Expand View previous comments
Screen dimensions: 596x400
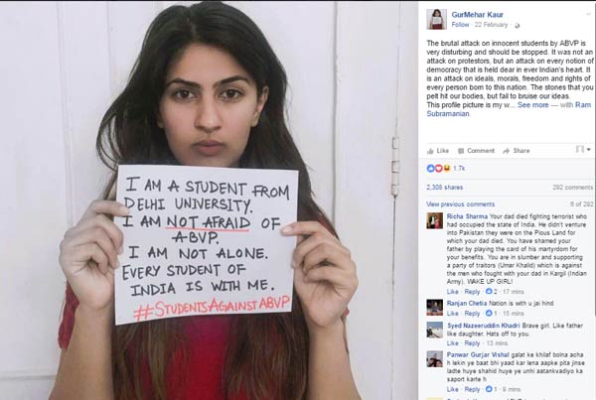tap(460, 204)
